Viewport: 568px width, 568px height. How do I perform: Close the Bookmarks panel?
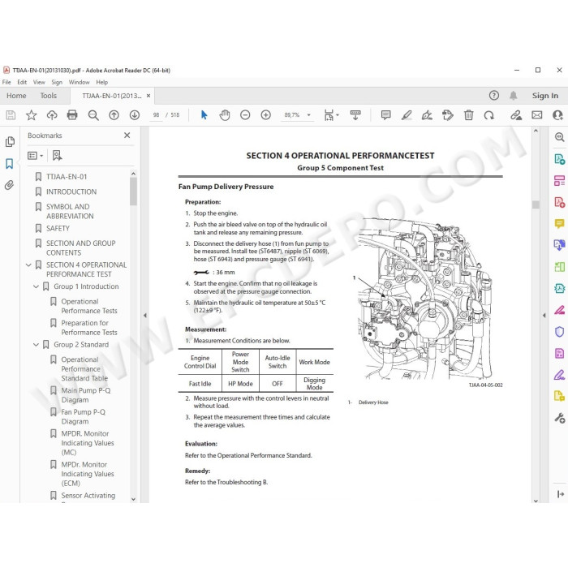(127, 136)
